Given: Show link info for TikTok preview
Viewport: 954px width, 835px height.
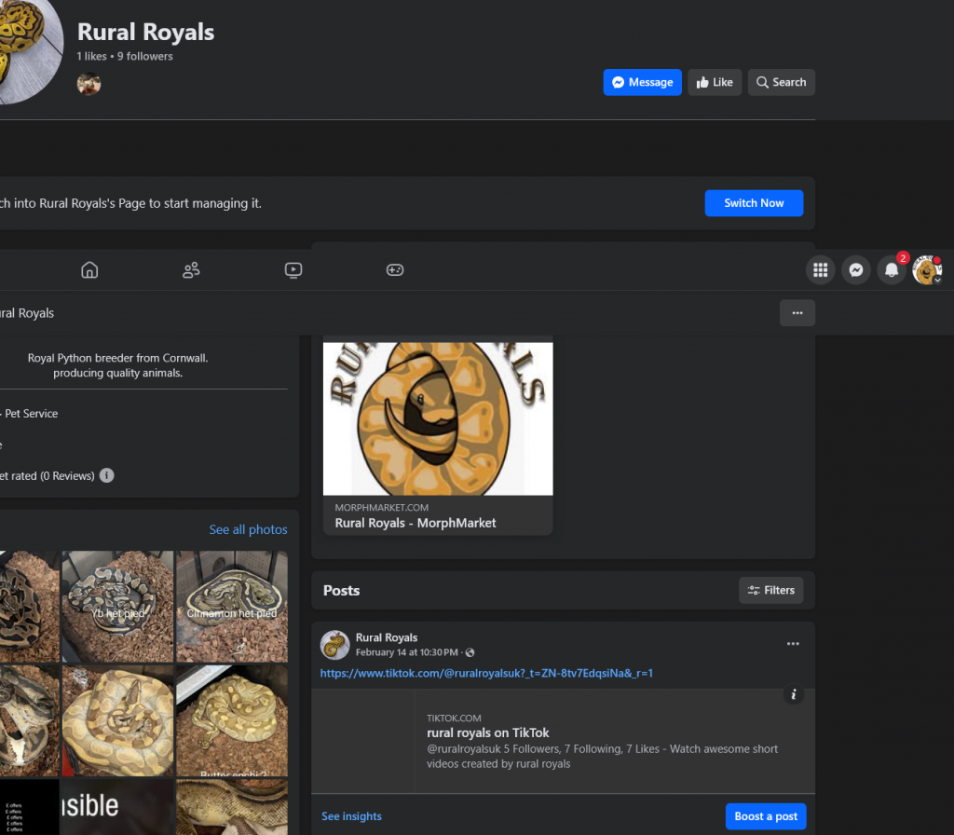Looking at the screenshot, I should (794, 694).
